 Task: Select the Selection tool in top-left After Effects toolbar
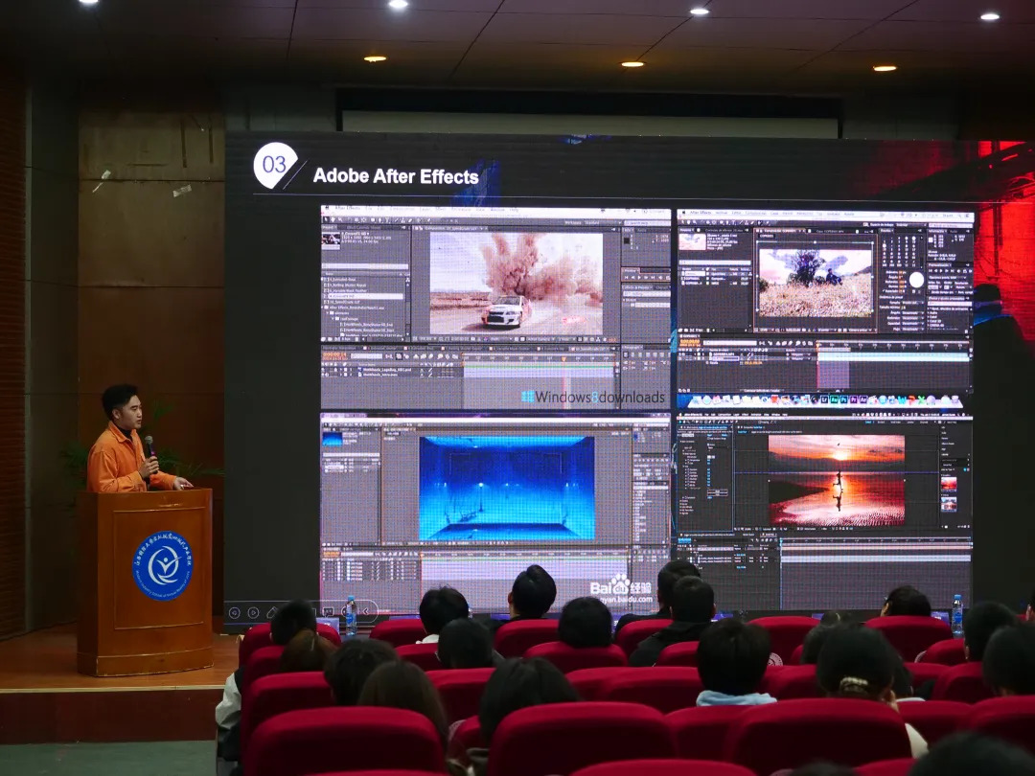click(x=326, y=222)
